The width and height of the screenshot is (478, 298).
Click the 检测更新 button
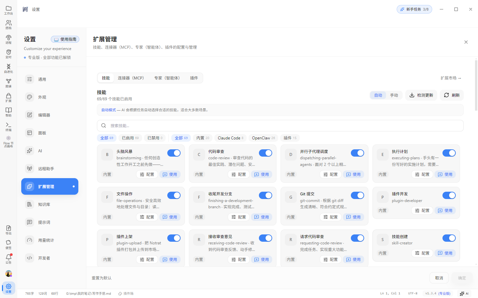(421, 95)
